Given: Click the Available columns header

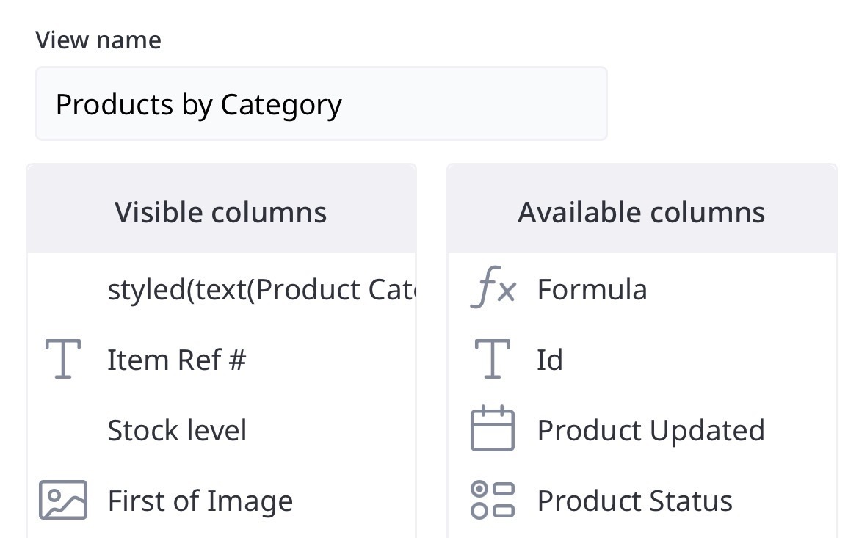Looking at the screenshot, I should click(x=641, y=212).
